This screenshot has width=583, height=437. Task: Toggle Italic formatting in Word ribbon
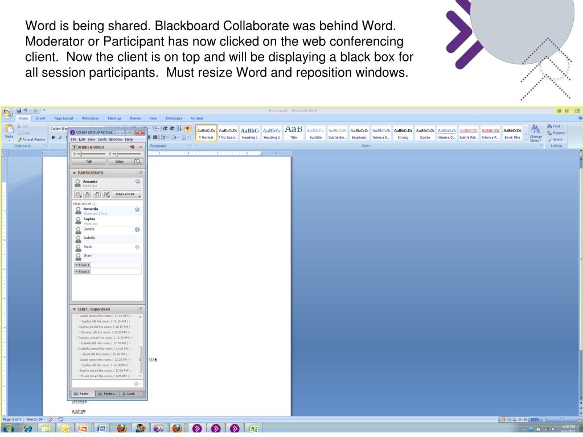pyautogui.click(x=60, y=138)
